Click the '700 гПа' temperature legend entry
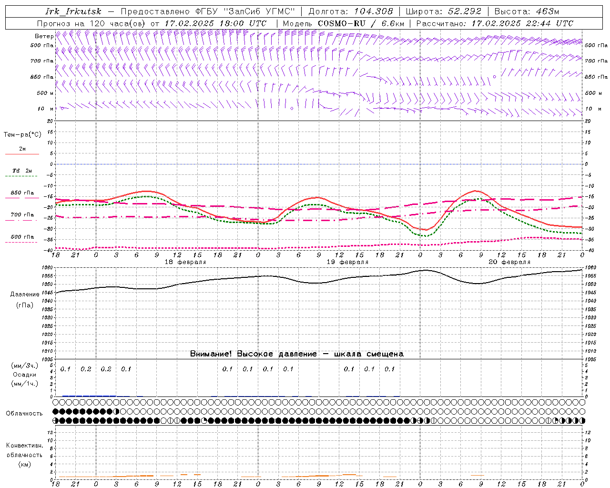This screenshot has width=610, height=488. [x=22, y=215]
